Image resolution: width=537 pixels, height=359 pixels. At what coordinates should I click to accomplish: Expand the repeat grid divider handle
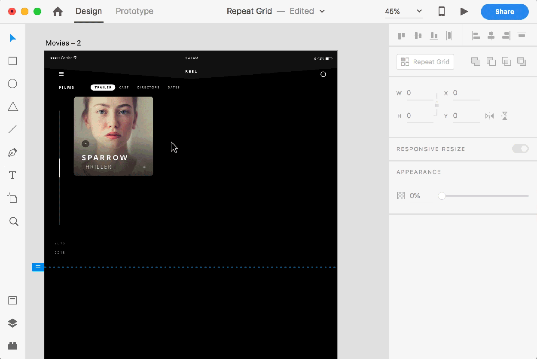(x=38, y=267)
